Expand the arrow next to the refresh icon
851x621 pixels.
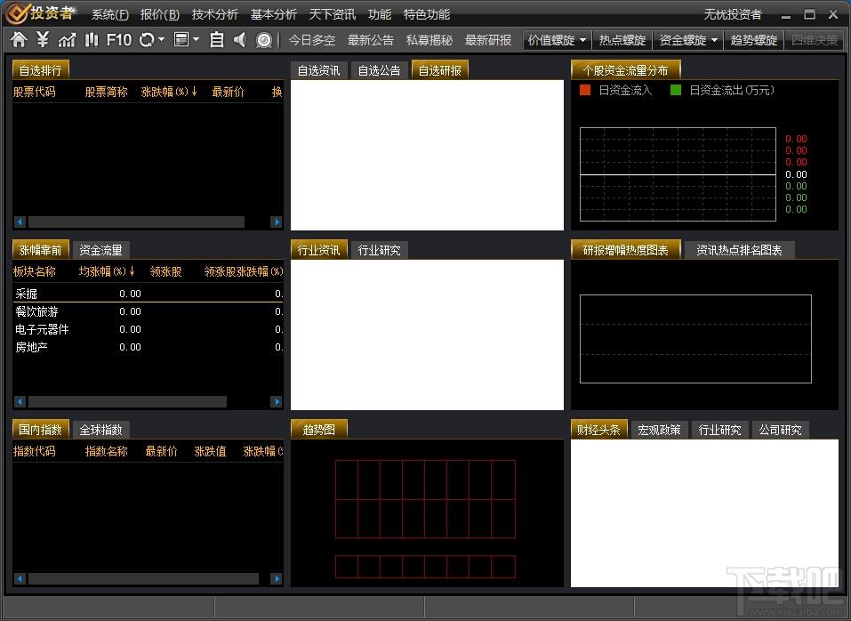point(161,40)
